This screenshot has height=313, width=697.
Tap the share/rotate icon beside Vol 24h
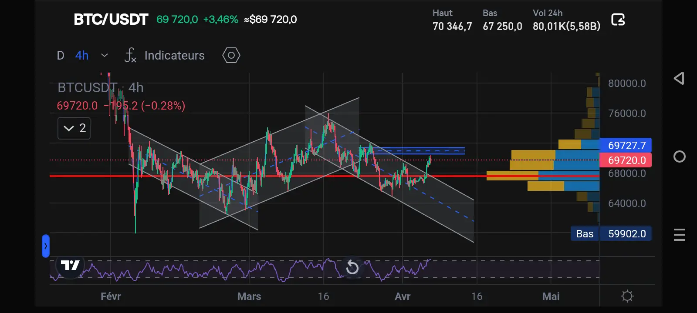pyautogui.click(x=618, y=20)
